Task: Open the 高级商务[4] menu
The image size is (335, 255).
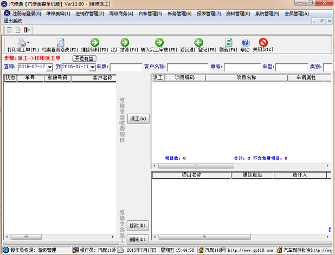Action: [121, 14]
